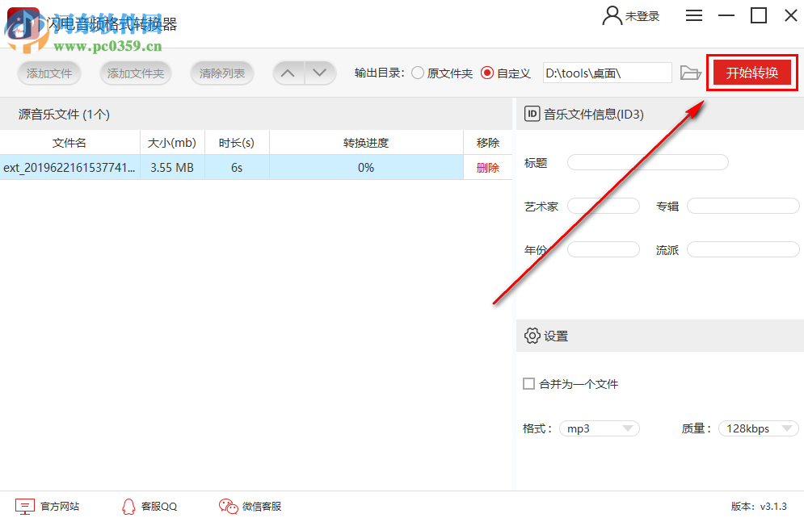Screen dimensions: 804x522
Task: Click the 开始转换 button
Action: [752, 72]
